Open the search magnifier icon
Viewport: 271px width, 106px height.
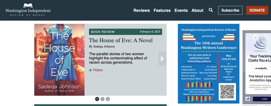click(x=211, y=10)
